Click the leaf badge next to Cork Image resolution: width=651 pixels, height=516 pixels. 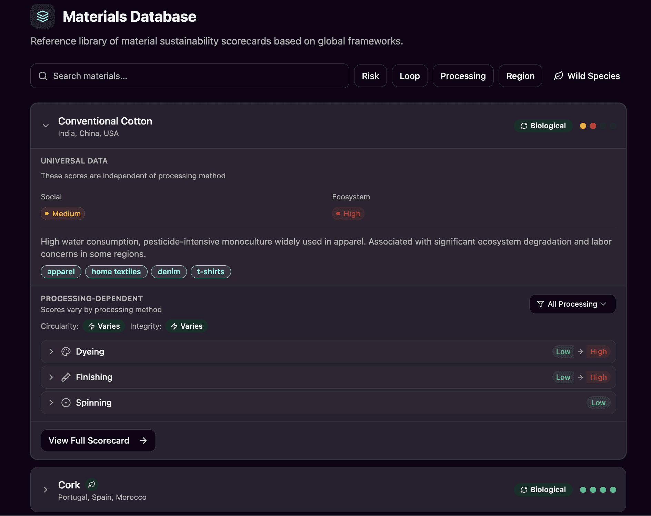[x=91, y=485]
